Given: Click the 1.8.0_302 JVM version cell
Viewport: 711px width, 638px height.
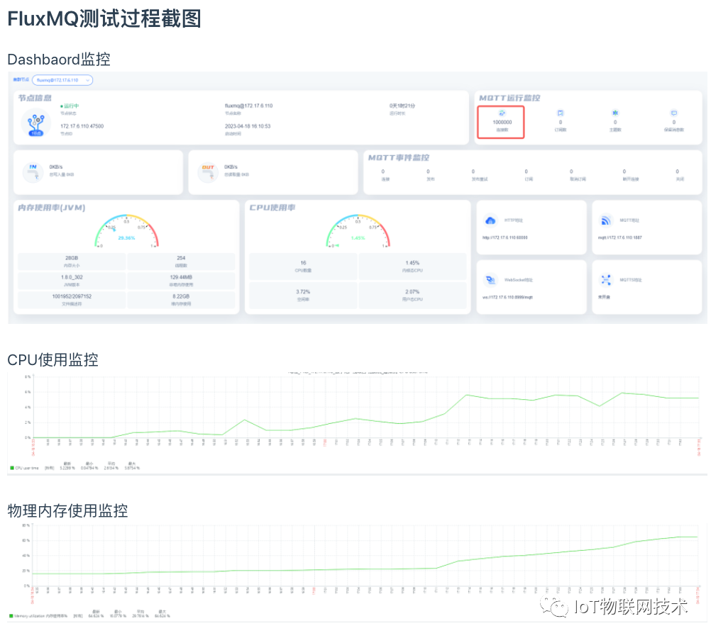Looking at the screenshot, I should pyautogui.click(x=72, y=281).
